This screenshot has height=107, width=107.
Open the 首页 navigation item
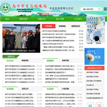click(x=7, y=19)
